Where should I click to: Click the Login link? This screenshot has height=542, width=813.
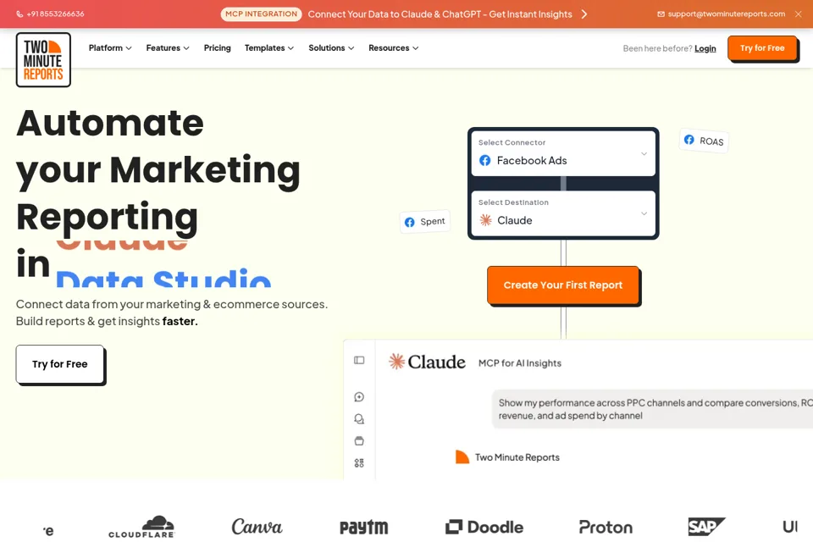coord(705,48)
